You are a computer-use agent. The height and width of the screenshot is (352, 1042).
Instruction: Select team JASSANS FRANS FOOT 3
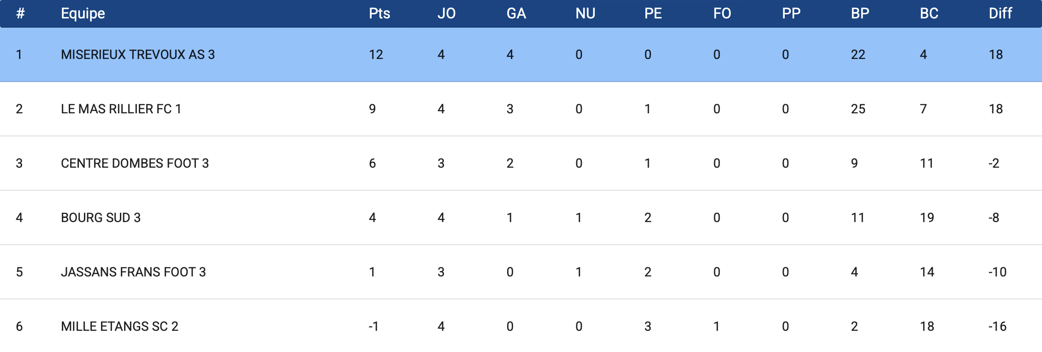click(x=133, y=272)
